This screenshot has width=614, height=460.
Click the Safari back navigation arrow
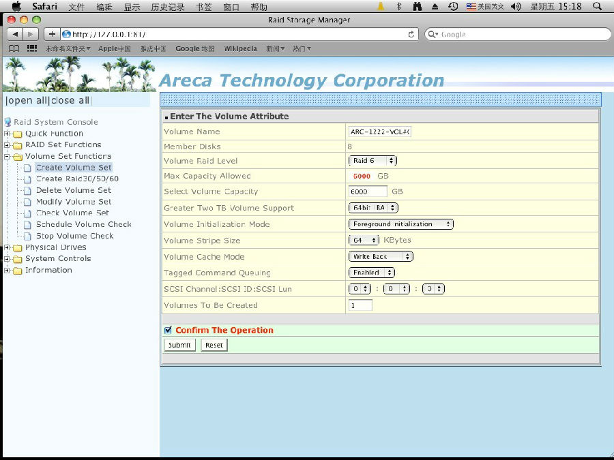15,35
